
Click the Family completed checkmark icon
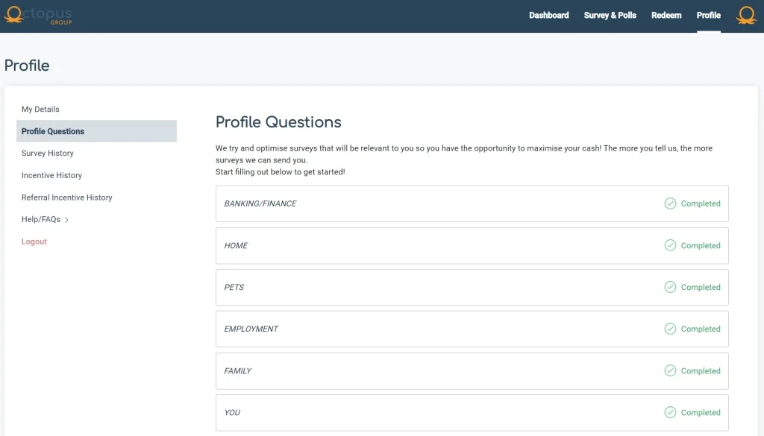coord(670,370)
